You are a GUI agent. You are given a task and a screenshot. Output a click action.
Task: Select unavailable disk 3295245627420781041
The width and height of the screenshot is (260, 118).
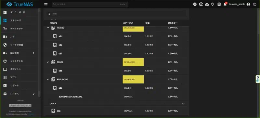(71, 97)
